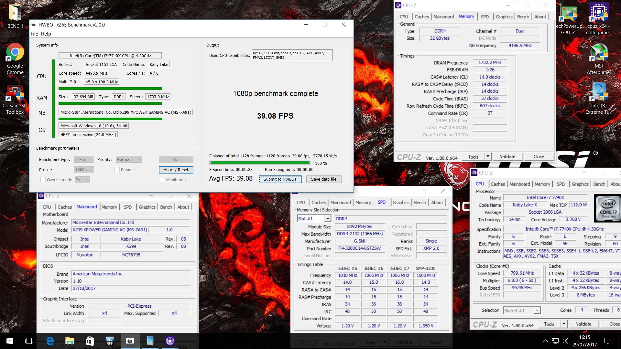Click the green RAM indicator bar
Screen dimensions: 621x349
point(110,103)
